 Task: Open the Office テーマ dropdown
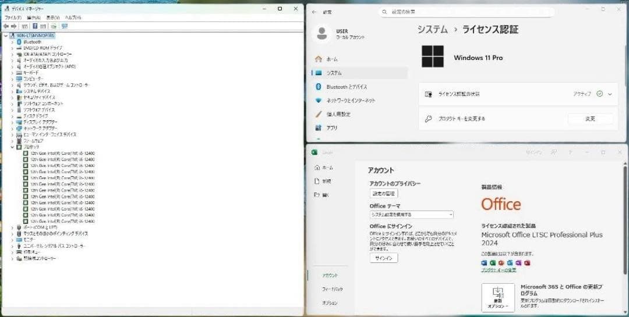411,215
